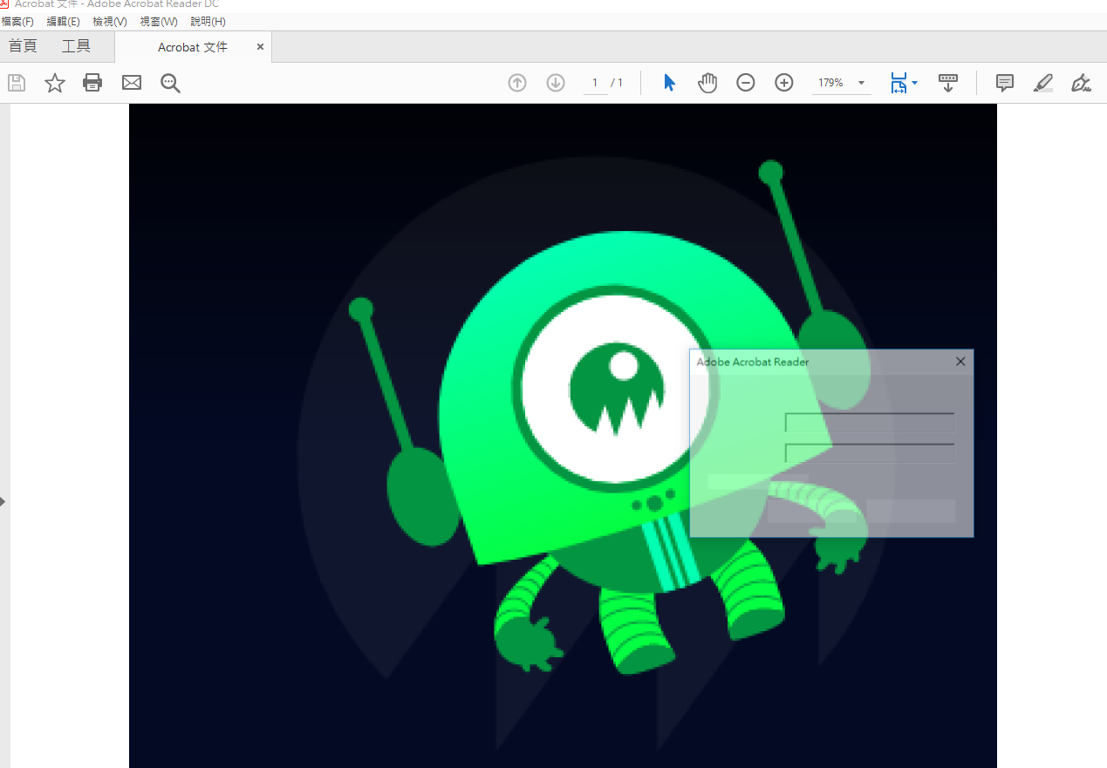Add a note with the comment bubble icon
Viewport: 1107px width, 768px height.
click(x=1005, y=83)
